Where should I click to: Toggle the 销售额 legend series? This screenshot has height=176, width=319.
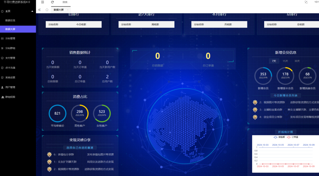click(x=279, y=137)
